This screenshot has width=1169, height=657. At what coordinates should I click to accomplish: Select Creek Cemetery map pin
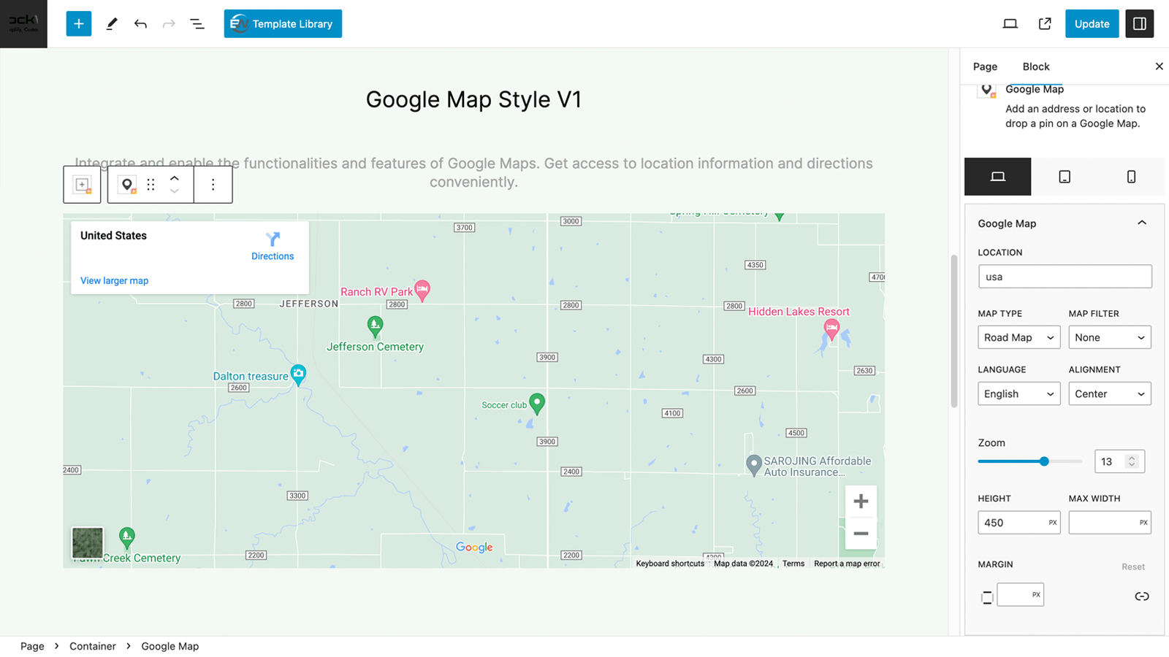click(126, 538)
